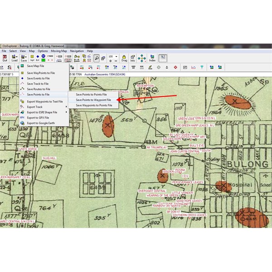Click the SOUTHERN CROSS LEASES label
Viewport: 272px width, 272px height.
(x=189, y=215)
